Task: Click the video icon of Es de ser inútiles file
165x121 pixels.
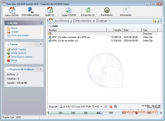Action: [50, 41]
